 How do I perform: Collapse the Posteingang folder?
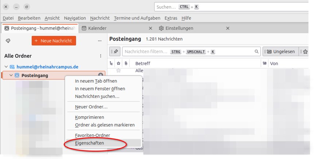click(11, 76)
